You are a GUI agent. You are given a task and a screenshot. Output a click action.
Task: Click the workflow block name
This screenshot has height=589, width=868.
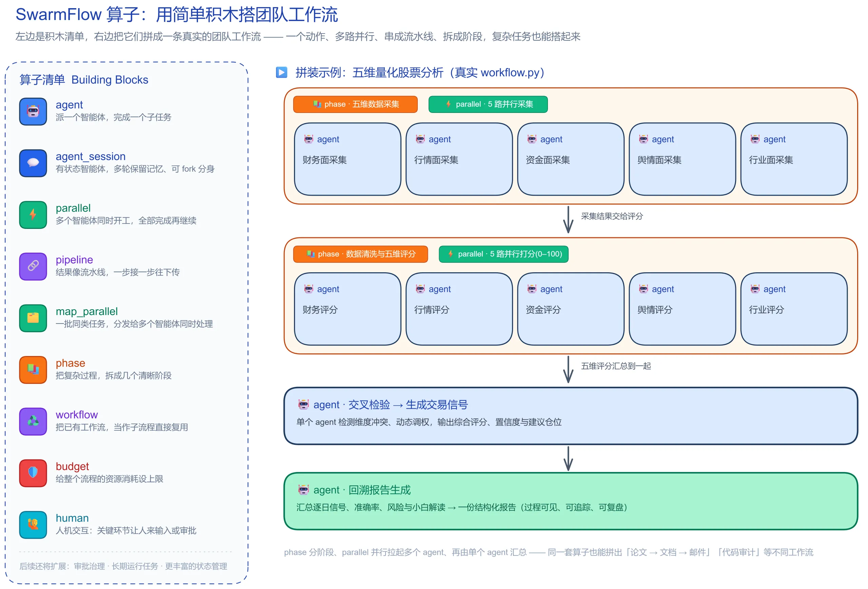pos(77,415)
